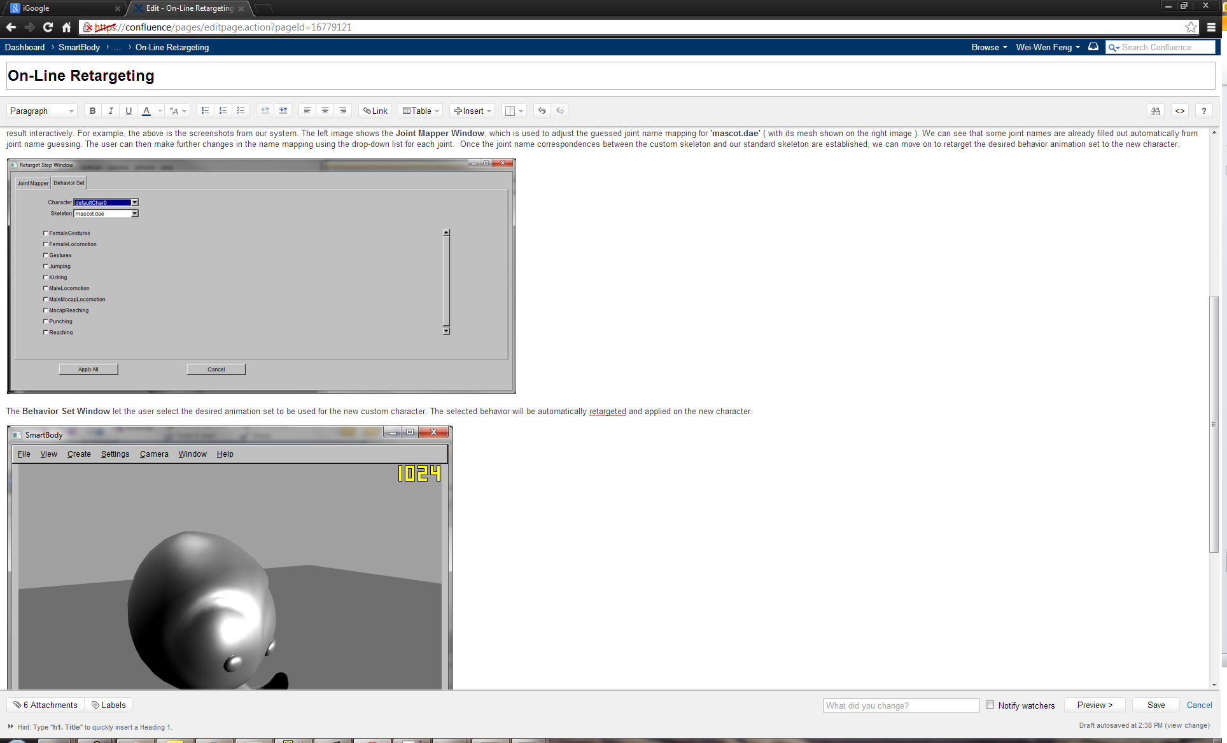
Task: Enable Notify watchers checkbox
Action: point(990,704)
